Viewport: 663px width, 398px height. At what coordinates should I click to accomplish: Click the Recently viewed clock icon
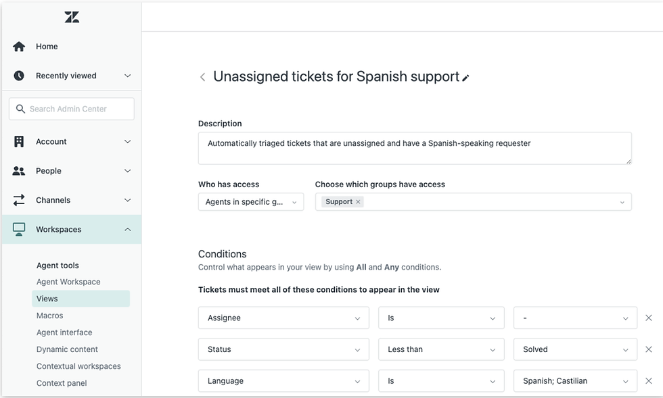(x=19, y=75)
